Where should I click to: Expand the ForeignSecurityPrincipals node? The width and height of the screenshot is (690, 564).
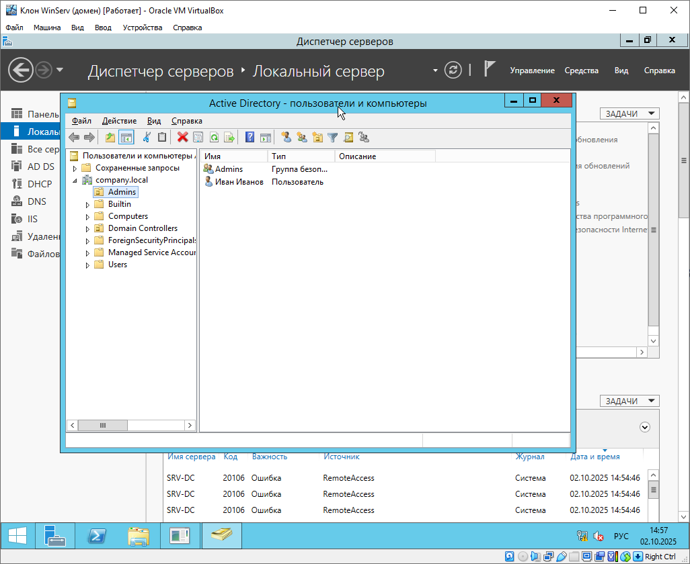[x=87, y=241]
